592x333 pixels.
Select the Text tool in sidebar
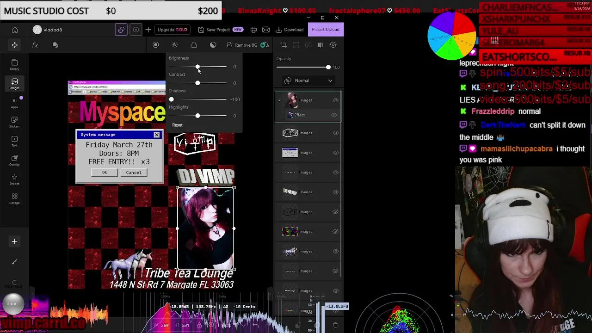click(x=15, y=141)
